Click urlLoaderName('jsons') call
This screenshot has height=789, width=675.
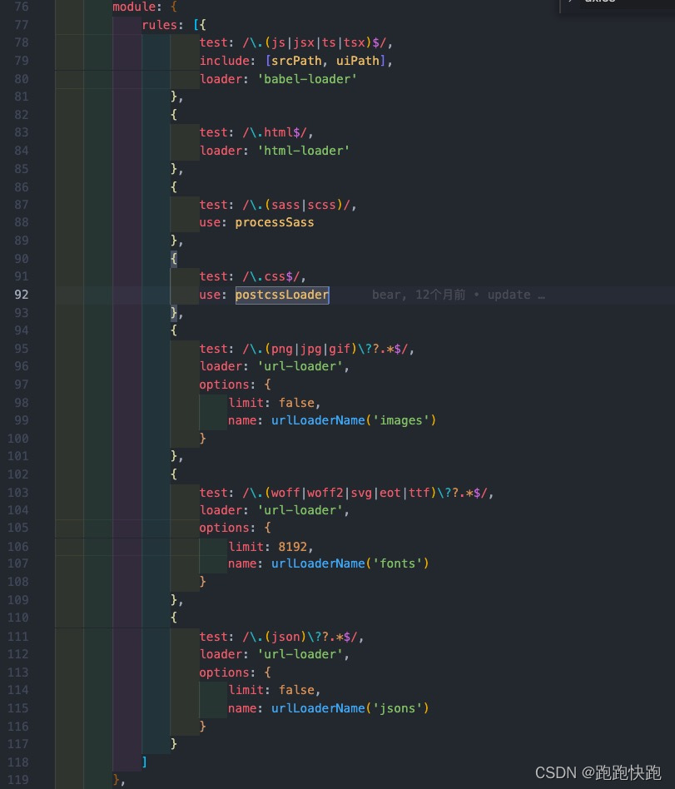click(350, 708)
